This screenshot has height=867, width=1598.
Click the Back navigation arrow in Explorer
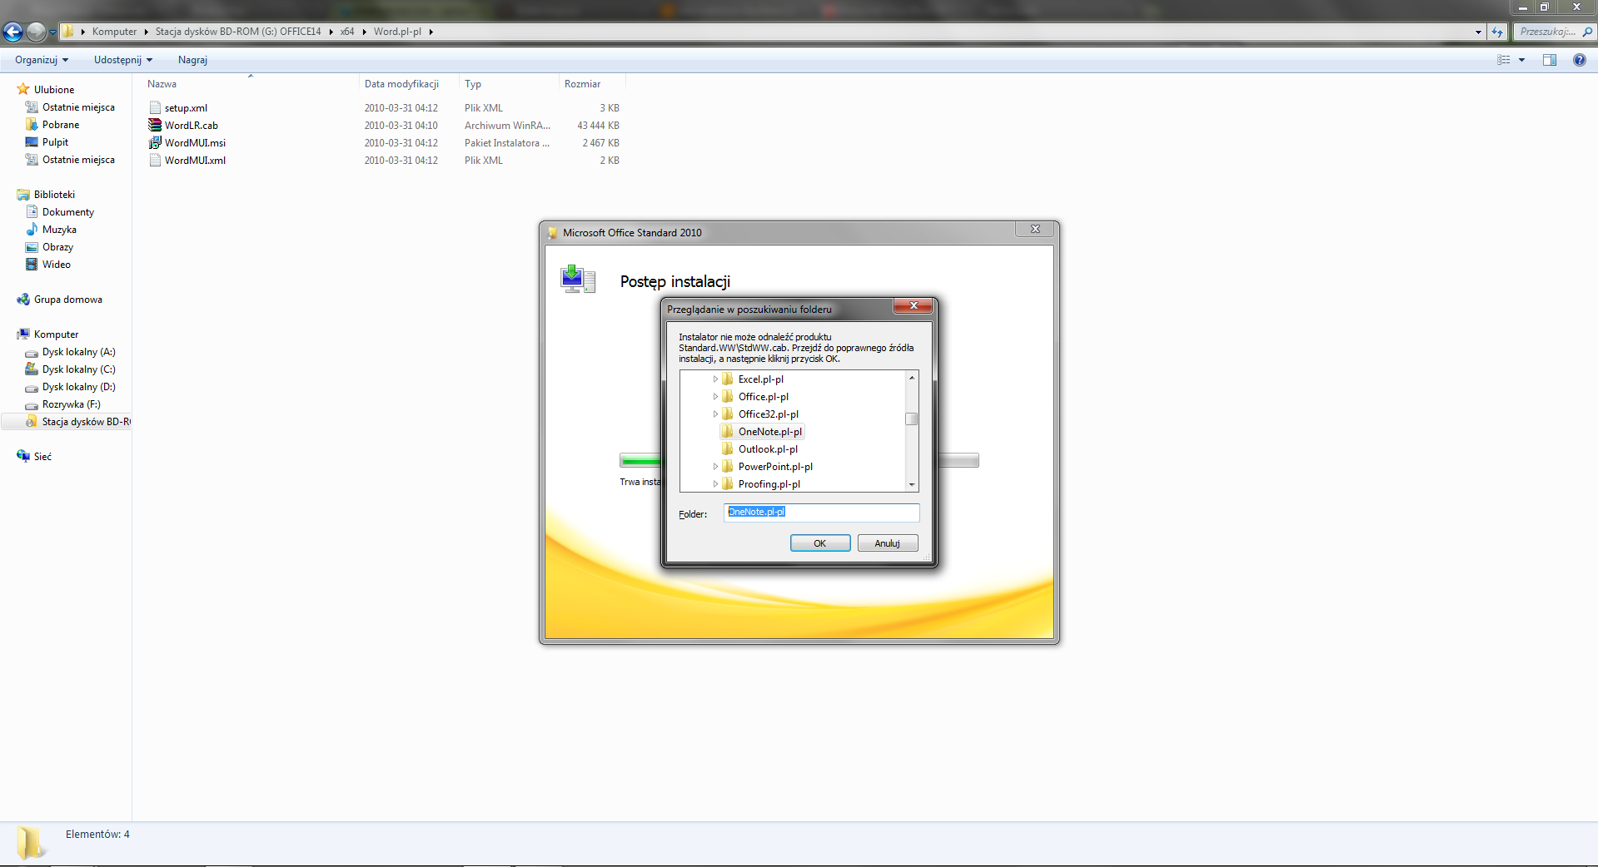[13, 32]
